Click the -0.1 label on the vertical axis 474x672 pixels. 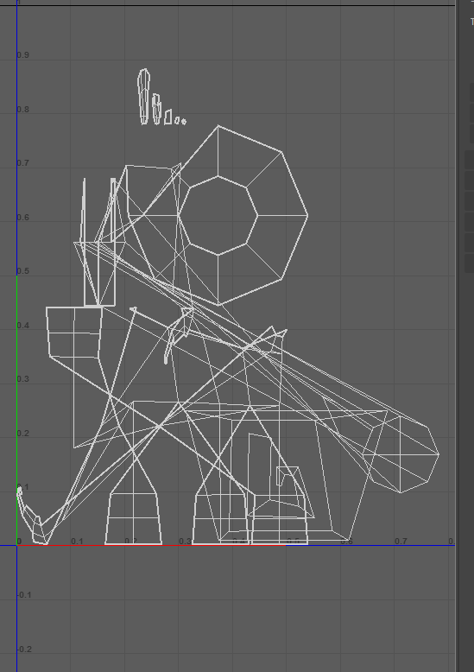(x=24, y=595)
